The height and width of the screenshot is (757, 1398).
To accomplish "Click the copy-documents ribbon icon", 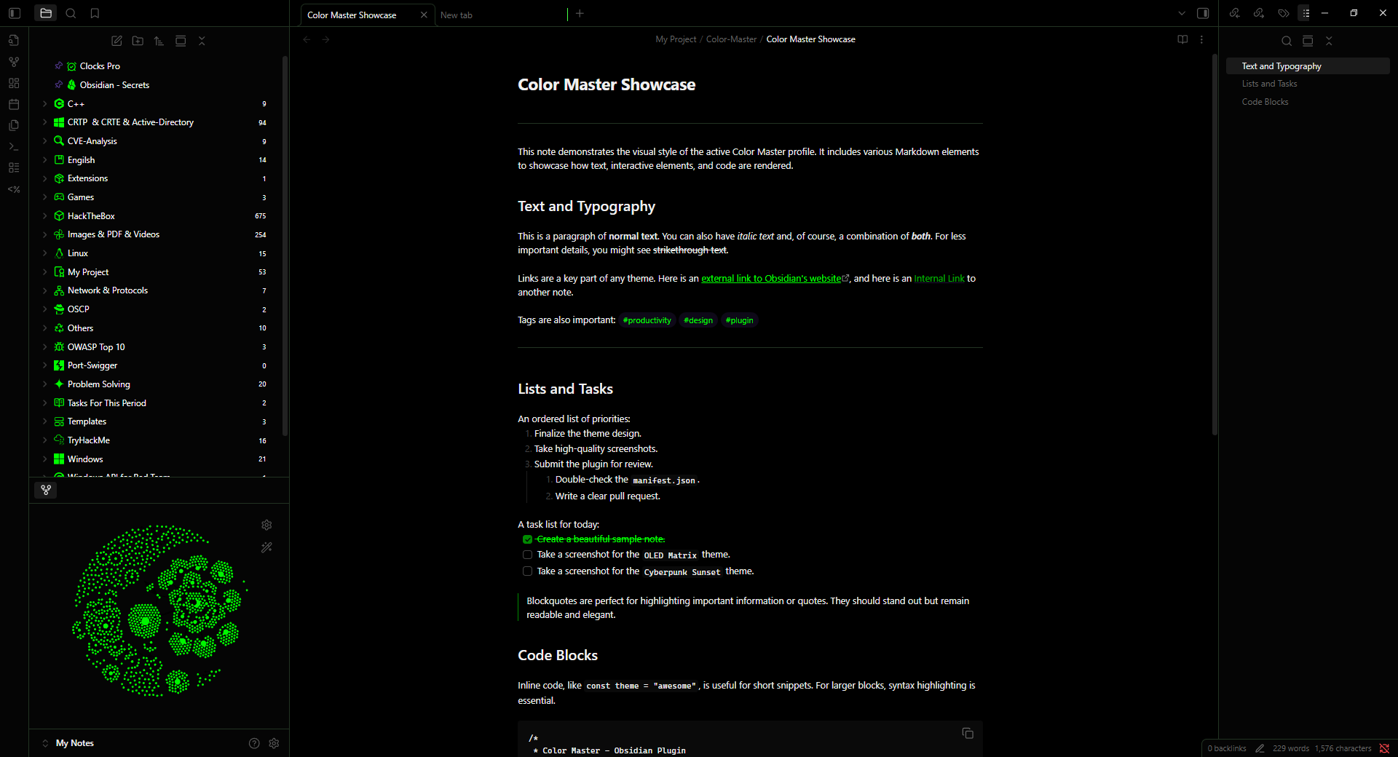I will [x=14, y=125].
